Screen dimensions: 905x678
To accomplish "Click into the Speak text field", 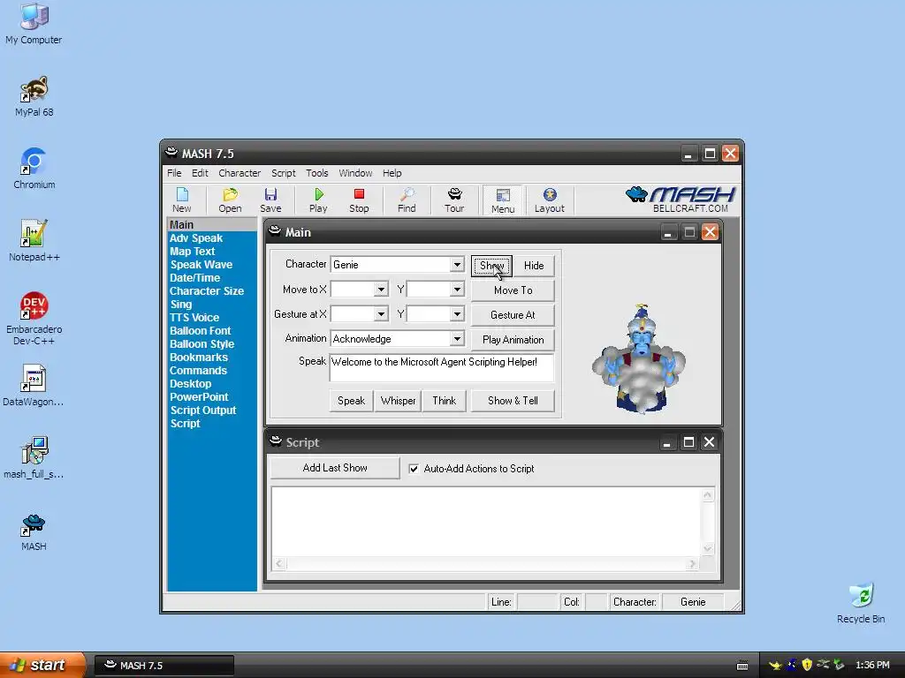I will 442,368.
